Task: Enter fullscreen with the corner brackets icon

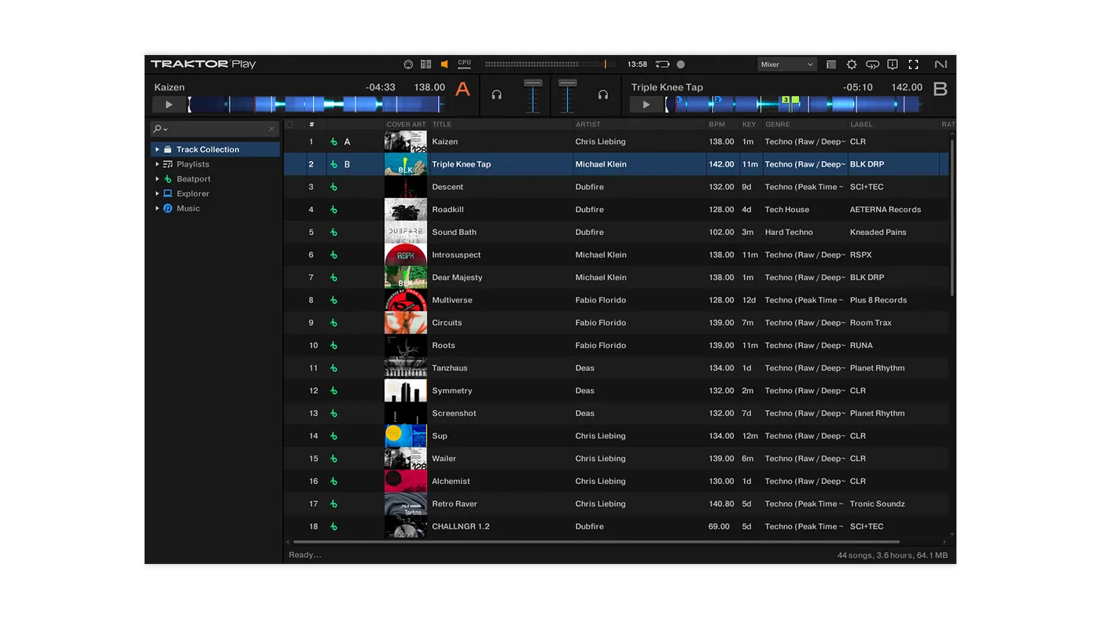Action: point(913,64)
